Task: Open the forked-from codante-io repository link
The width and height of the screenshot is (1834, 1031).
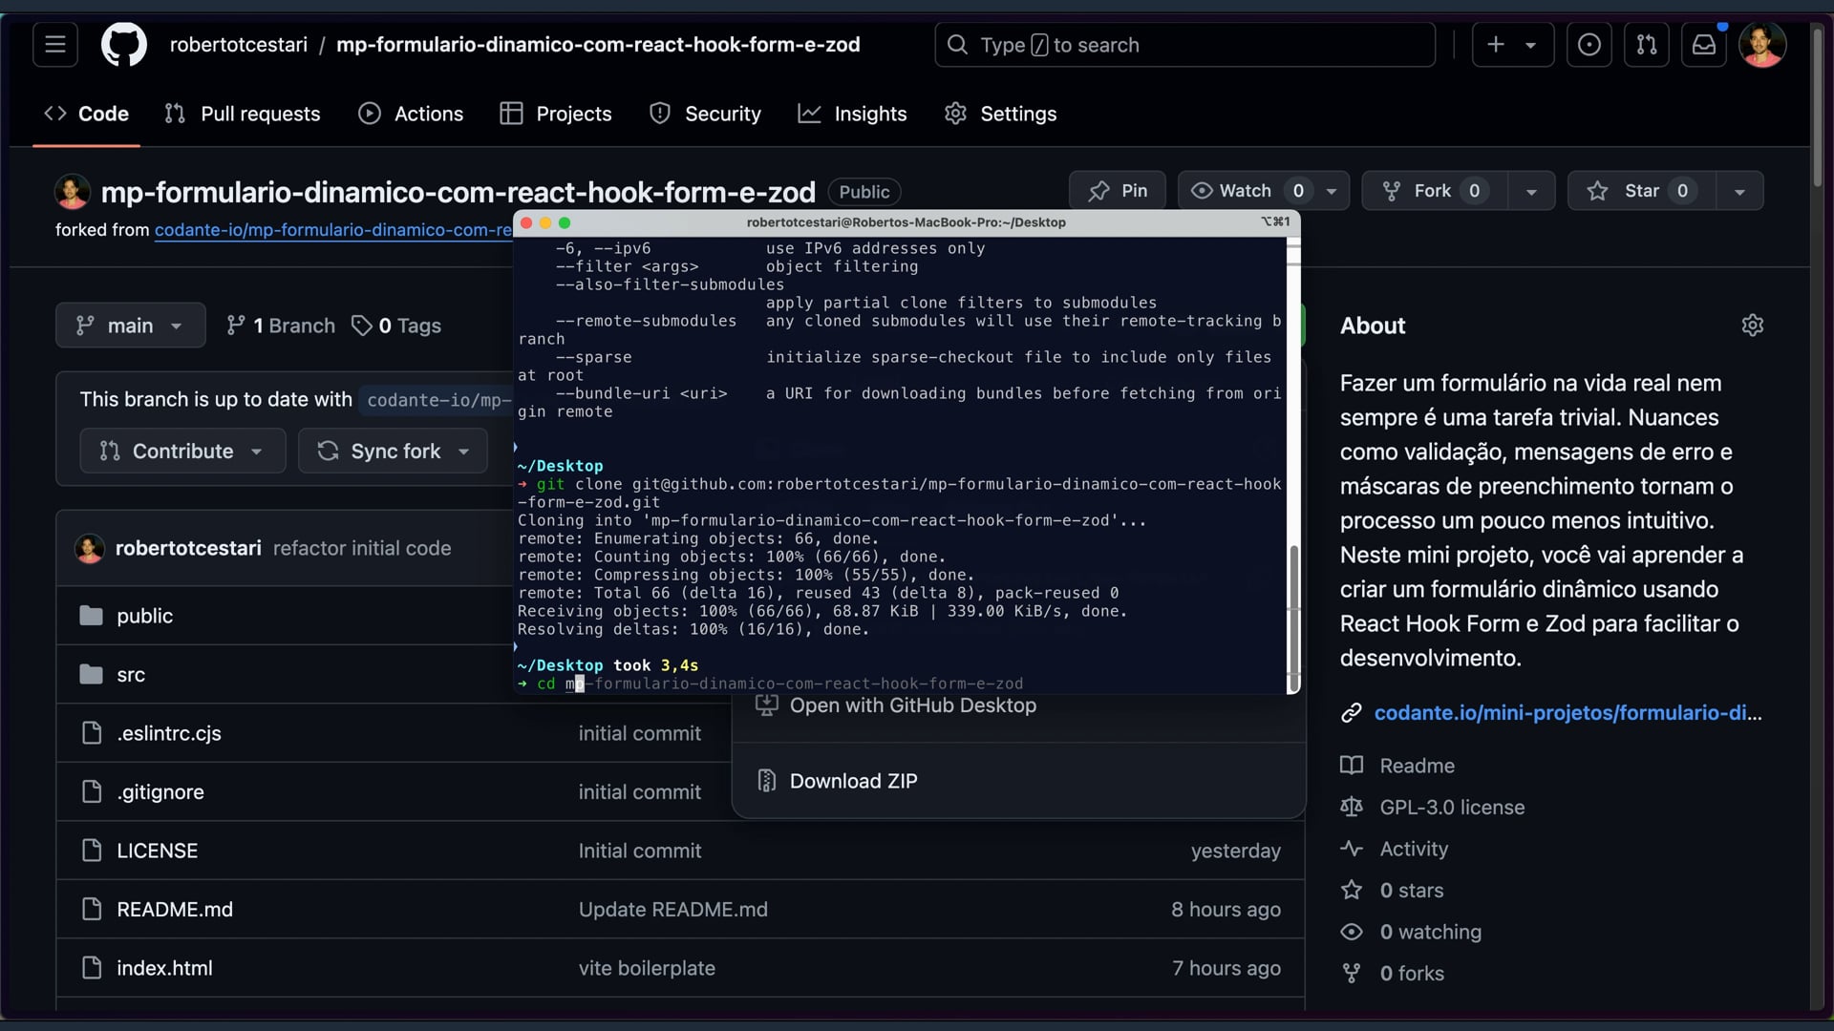Action: point(333,230)
